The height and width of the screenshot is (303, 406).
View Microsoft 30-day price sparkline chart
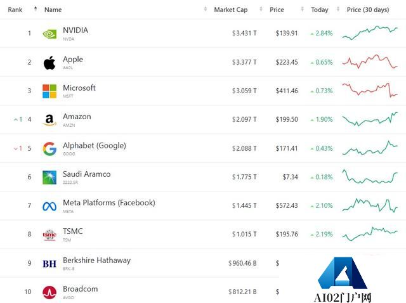370,90
